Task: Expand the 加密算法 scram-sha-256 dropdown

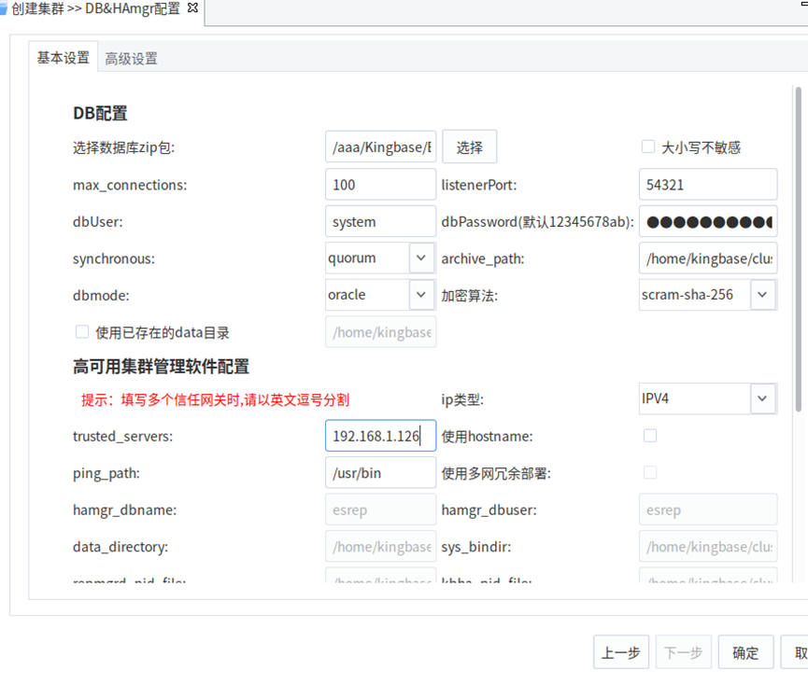Action: [x=763, y=295]
